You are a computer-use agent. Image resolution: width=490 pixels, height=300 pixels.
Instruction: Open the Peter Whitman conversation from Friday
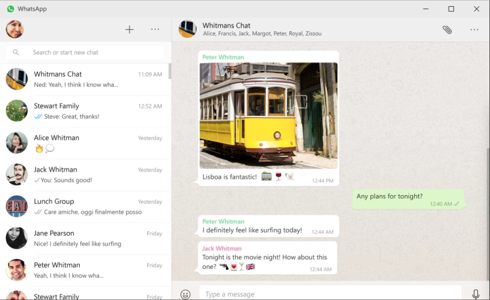tap(85, 270)
